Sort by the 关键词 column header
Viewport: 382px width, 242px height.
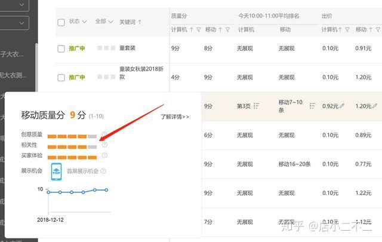[x=130, y=22]
